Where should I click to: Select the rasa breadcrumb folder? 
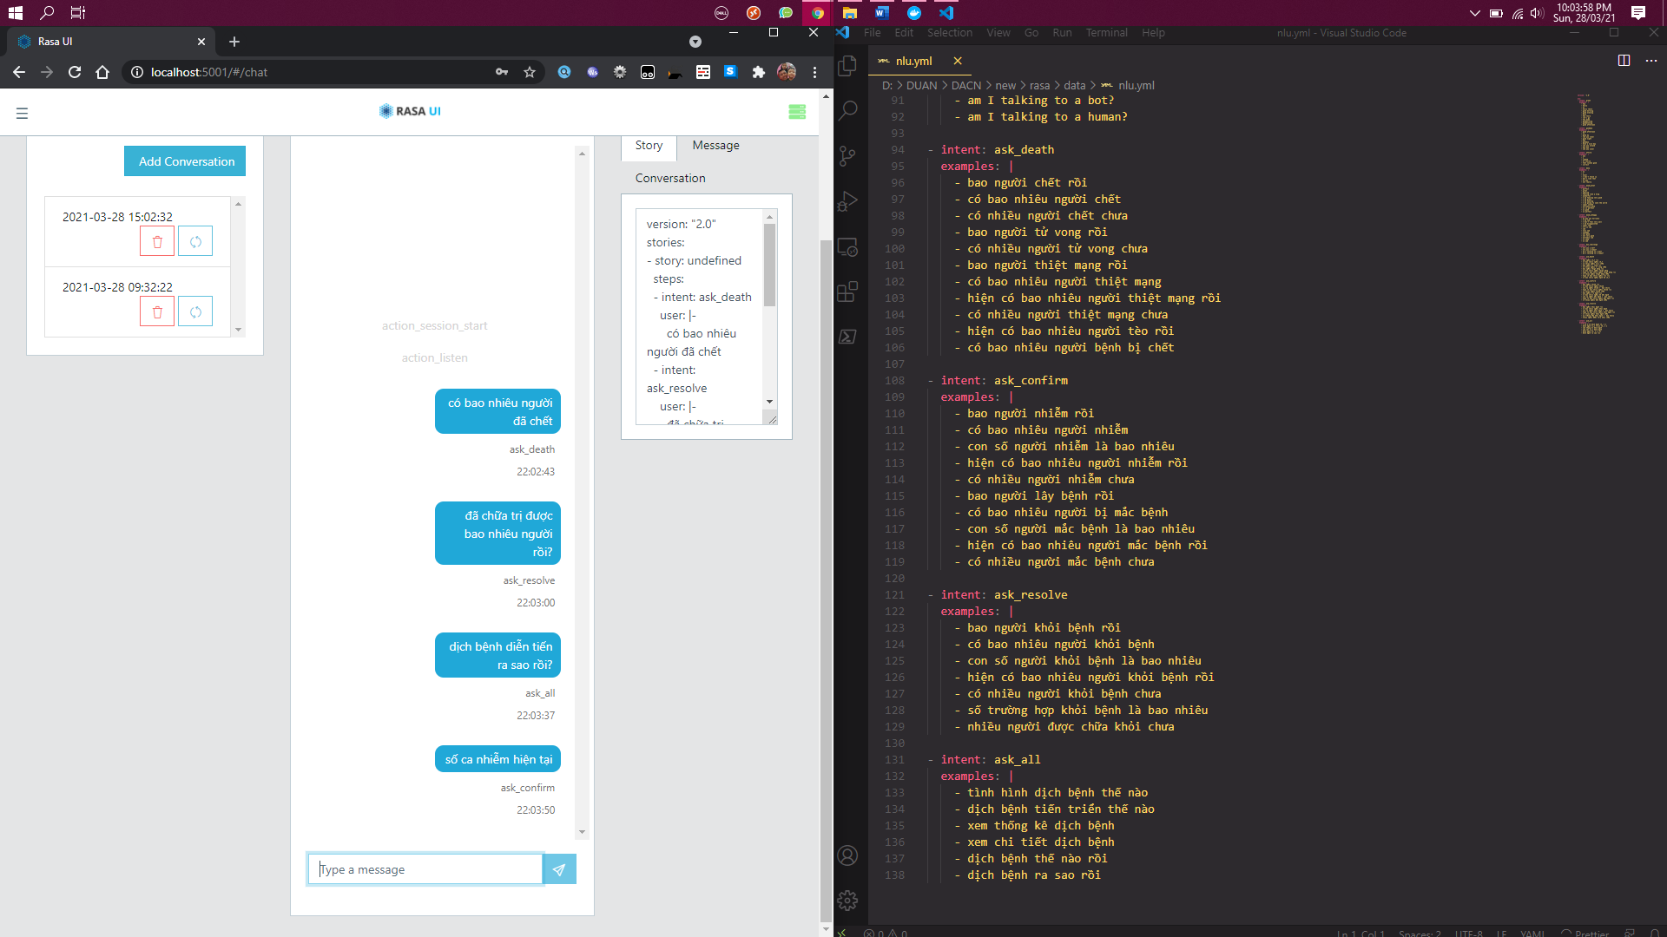[x=1040, y=85]
